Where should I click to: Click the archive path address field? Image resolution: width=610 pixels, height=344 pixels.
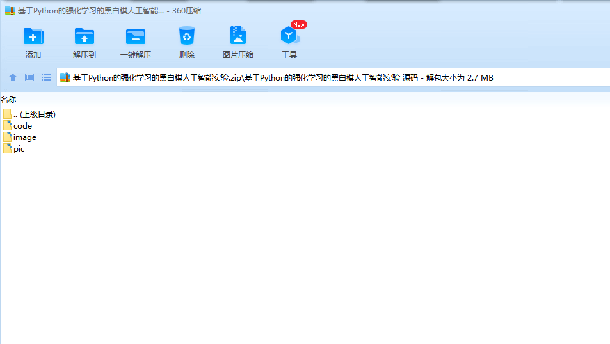pyautogui.click(x=333, y=78)
